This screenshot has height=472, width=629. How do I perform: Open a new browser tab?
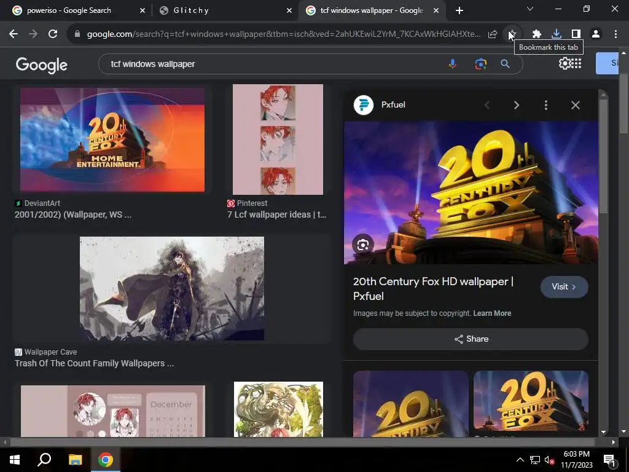459,11
